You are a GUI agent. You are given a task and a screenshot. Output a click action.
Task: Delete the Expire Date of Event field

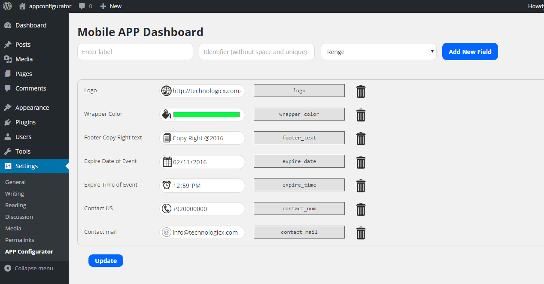361,162
